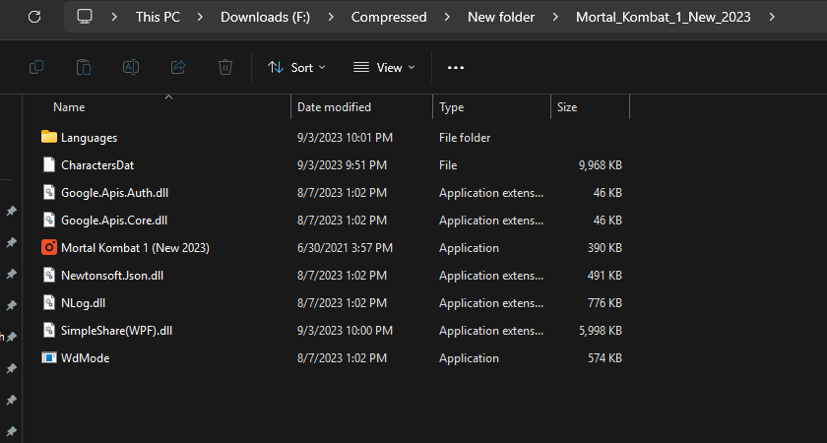Expand the chevron after Mortal_Kombat_1_New_2023
The height and width of the screenshot is (443, 827).
(772, 17)
